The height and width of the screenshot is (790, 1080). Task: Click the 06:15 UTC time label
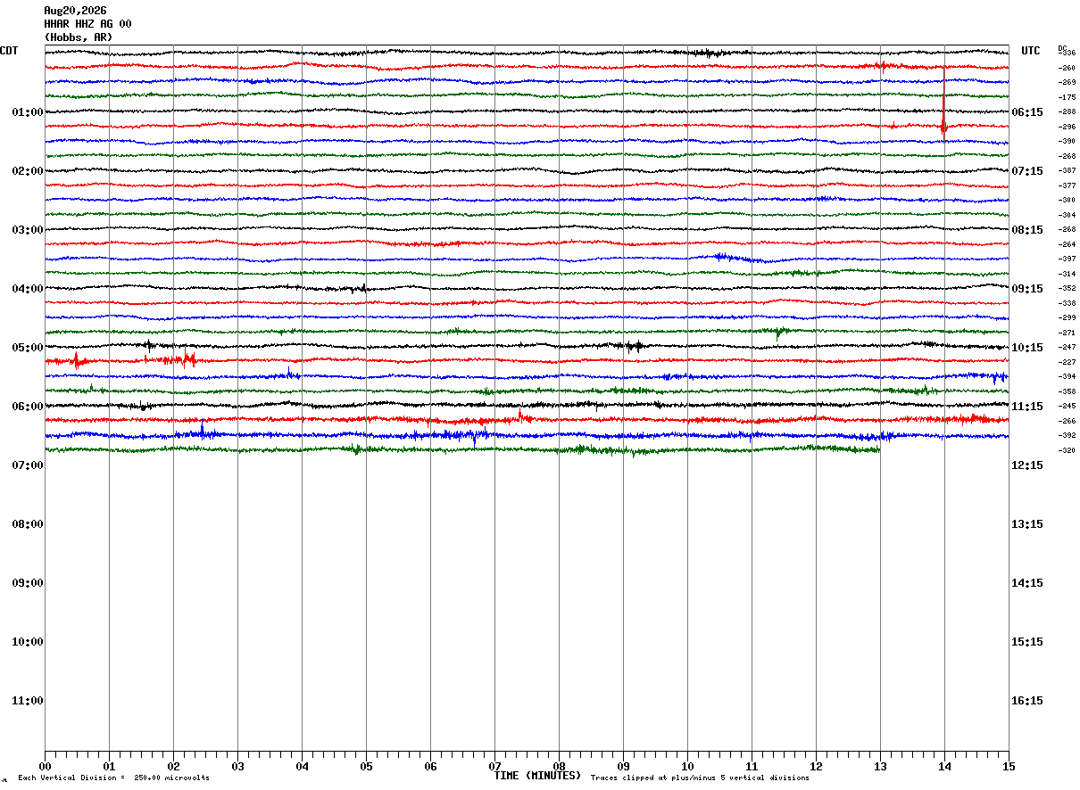coord(1027,112)
